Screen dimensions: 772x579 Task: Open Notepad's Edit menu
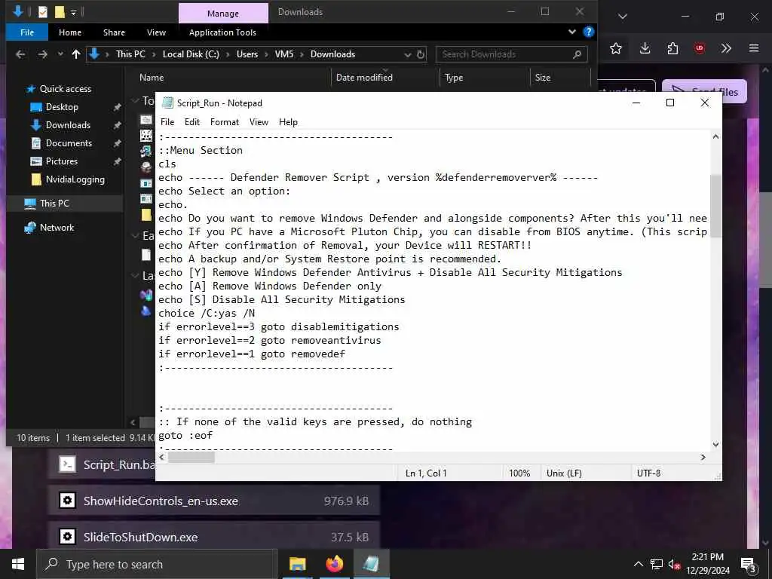192,122
